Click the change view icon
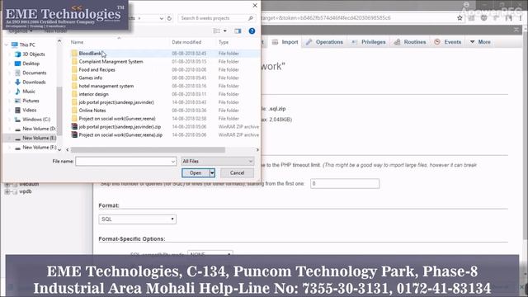The image size is (528, 297). coord(216,31)
